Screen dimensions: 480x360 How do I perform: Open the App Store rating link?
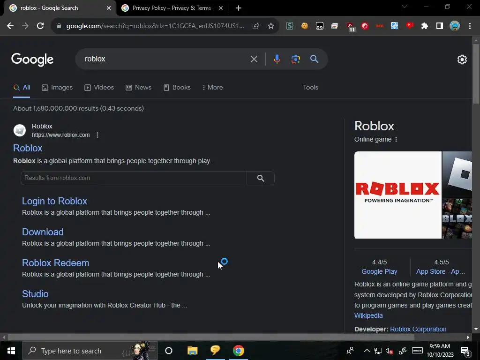coord(441,271)
